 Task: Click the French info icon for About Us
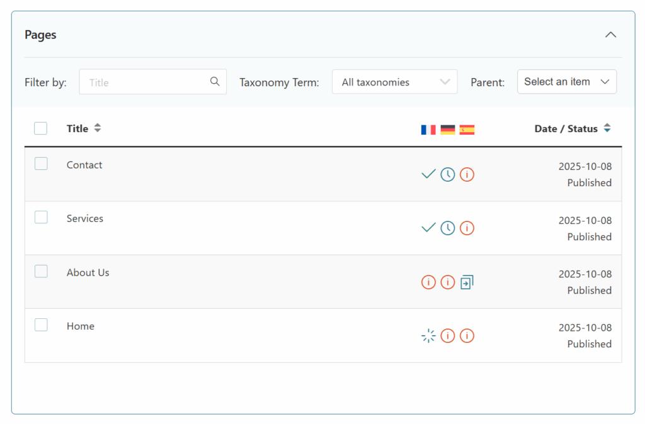(x=428, y=282)
